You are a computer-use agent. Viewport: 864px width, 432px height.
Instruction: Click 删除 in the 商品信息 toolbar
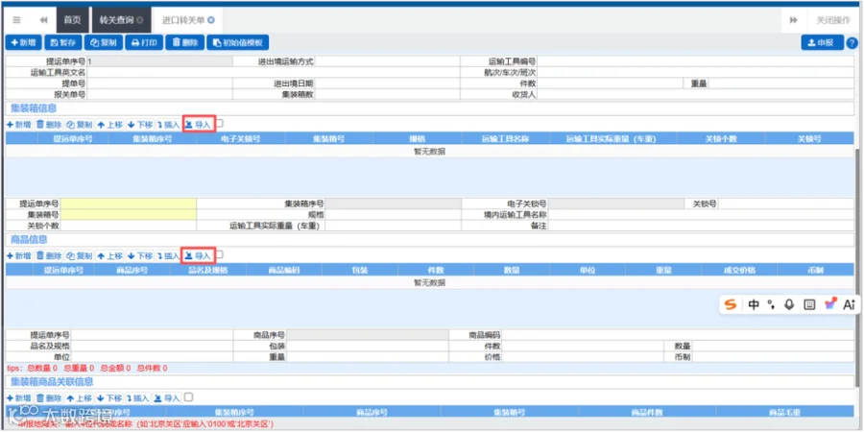(x=49, y=255)
